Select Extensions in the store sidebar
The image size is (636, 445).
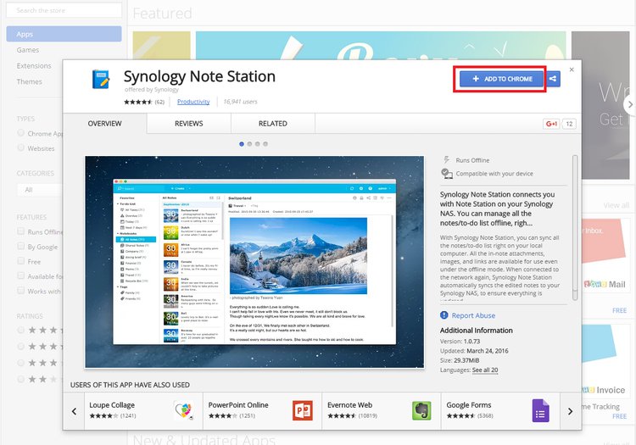[x=34, y=65]
